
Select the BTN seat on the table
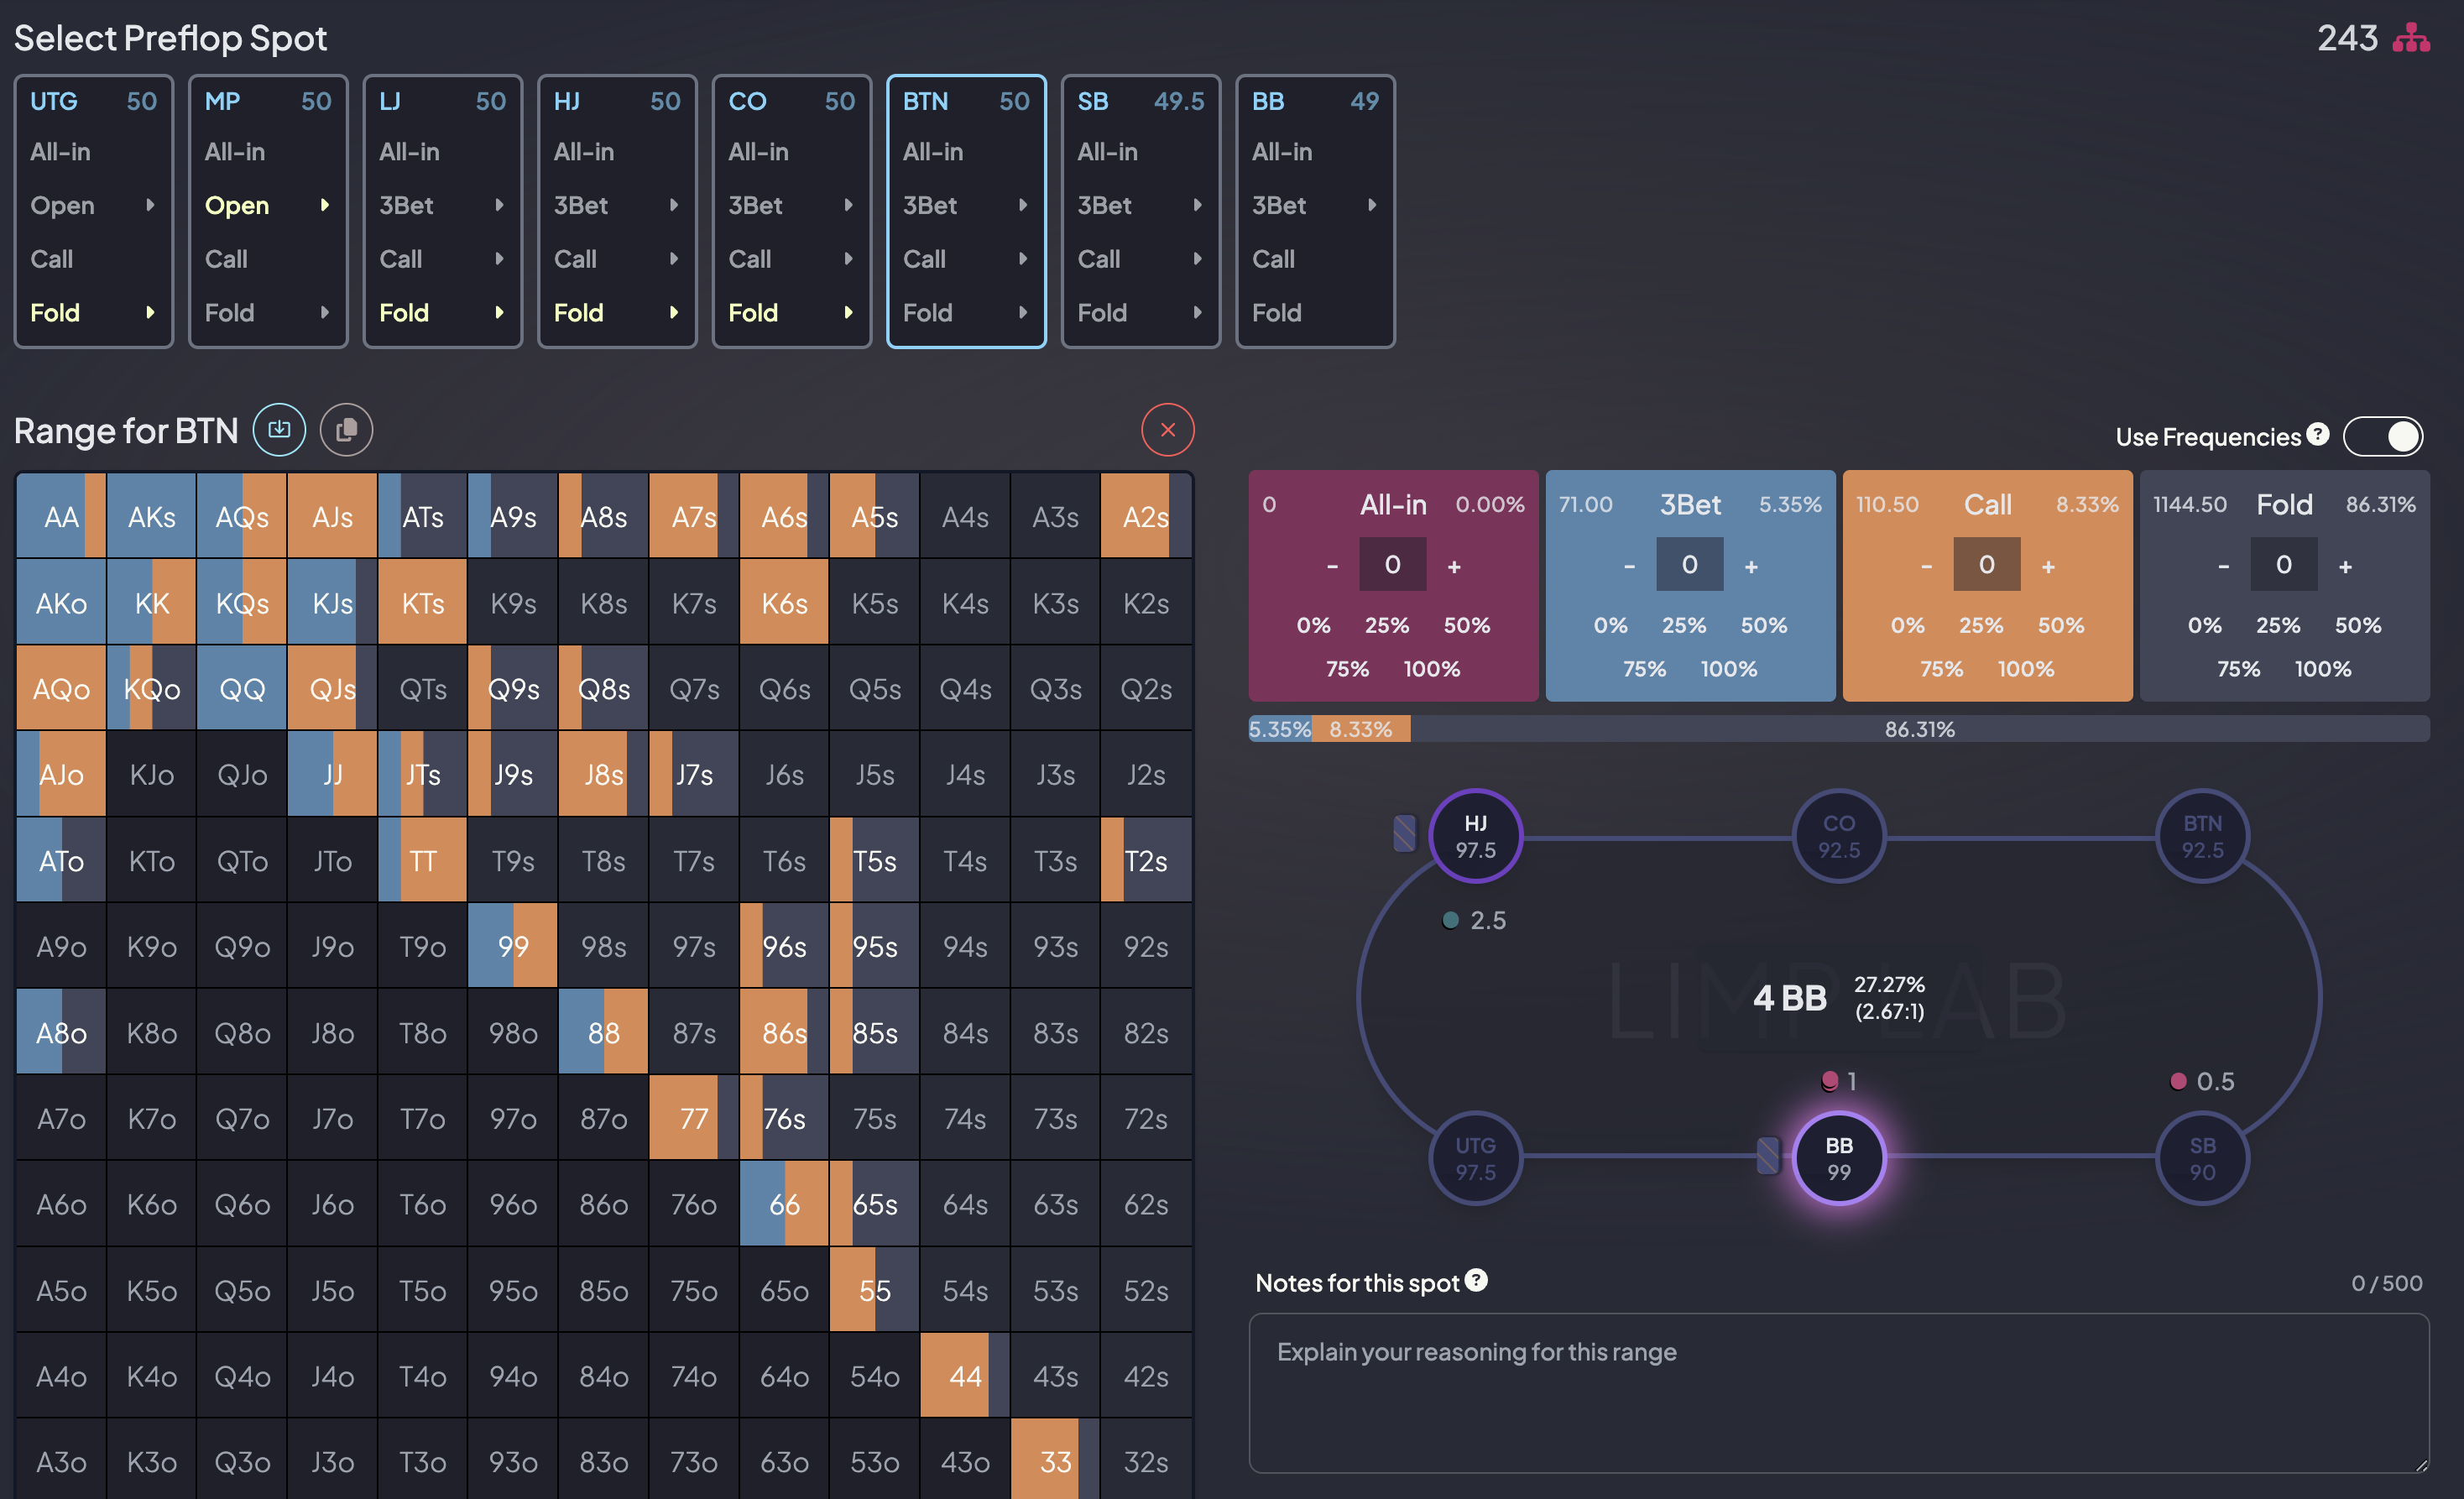(2202, 836)
